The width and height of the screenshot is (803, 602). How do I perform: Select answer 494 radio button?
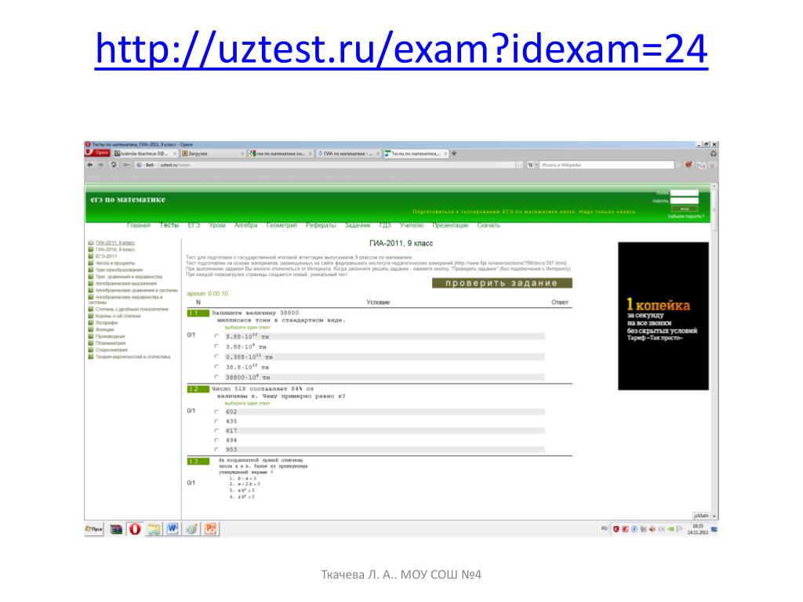(x=216, y=441)
